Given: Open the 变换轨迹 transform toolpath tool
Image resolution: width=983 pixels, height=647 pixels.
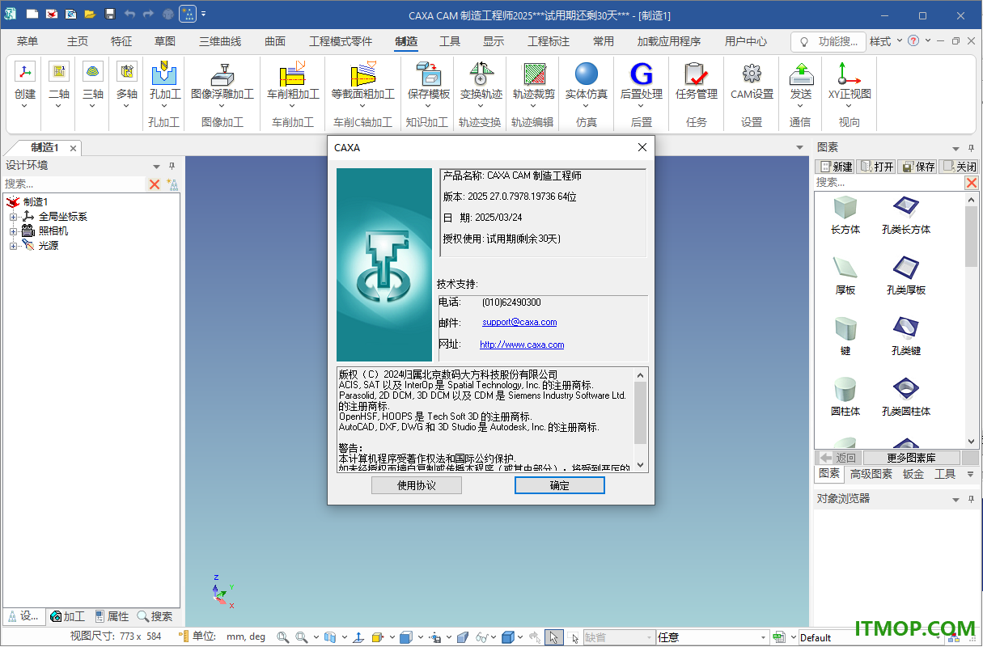Looking at the screenshot, I should 481,82.
